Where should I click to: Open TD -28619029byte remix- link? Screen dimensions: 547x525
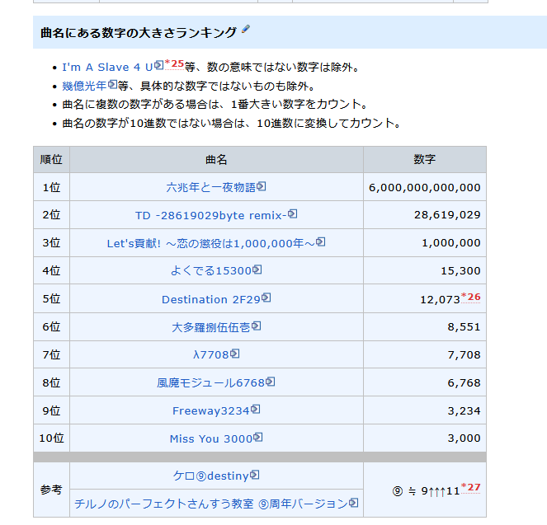pos(210,215)
